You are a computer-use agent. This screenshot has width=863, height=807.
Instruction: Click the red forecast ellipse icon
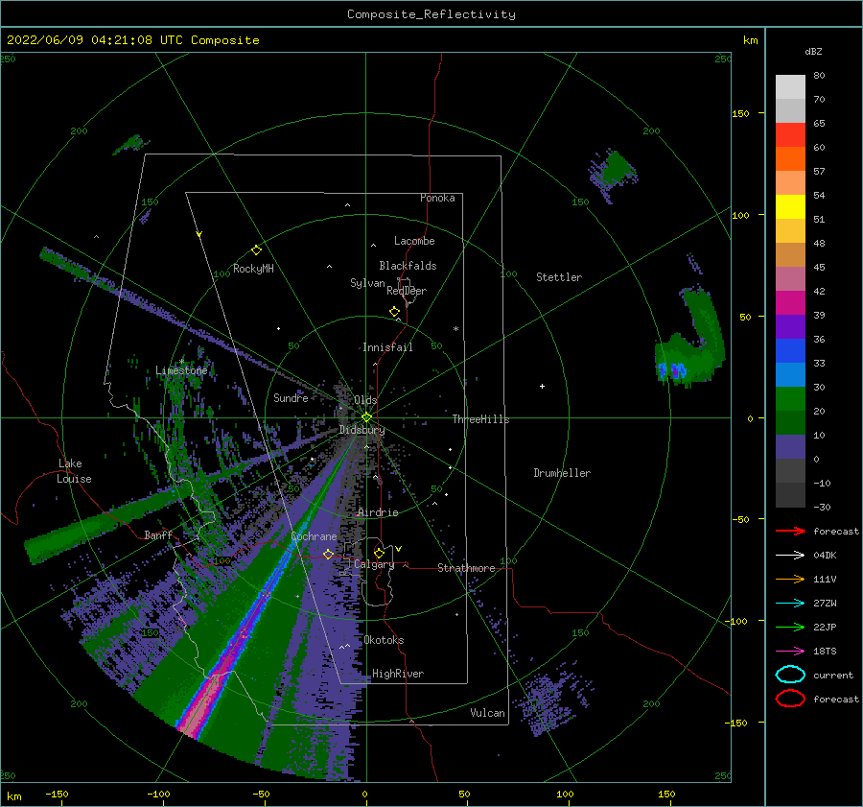[790, 699]
